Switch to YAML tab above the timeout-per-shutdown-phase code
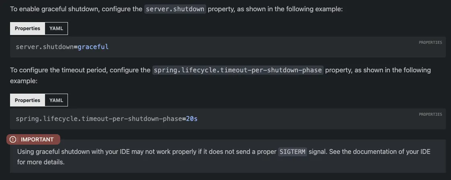 pyautogui.click(x=56, y=100)
